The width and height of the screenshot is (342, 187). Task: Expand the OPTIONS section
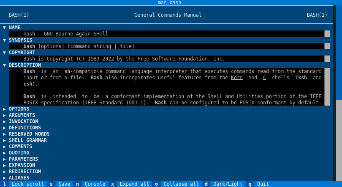coord(19,109)
